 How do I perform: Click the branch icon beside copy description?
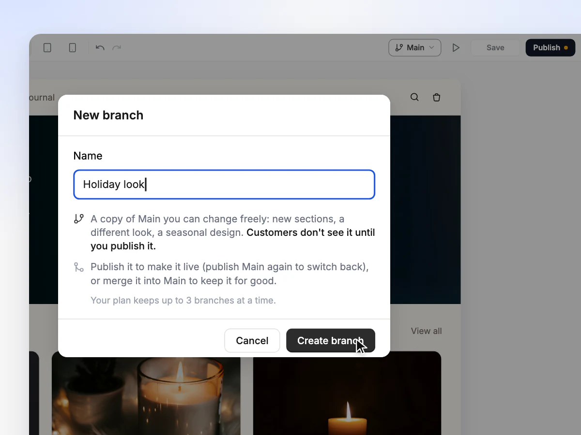[x=79, y=219]
